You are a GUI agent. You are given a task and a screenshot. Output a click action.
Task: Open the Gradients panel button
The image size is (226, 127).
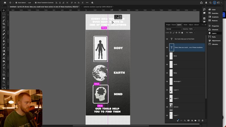pyautogui.click(x=214, y=17)
